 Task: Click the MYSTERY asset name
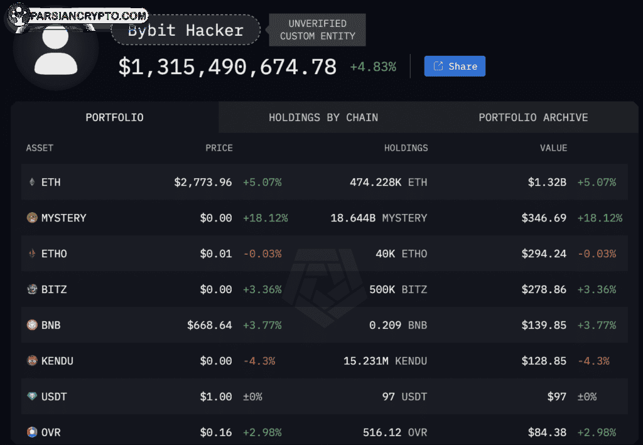tap(63, 218)
